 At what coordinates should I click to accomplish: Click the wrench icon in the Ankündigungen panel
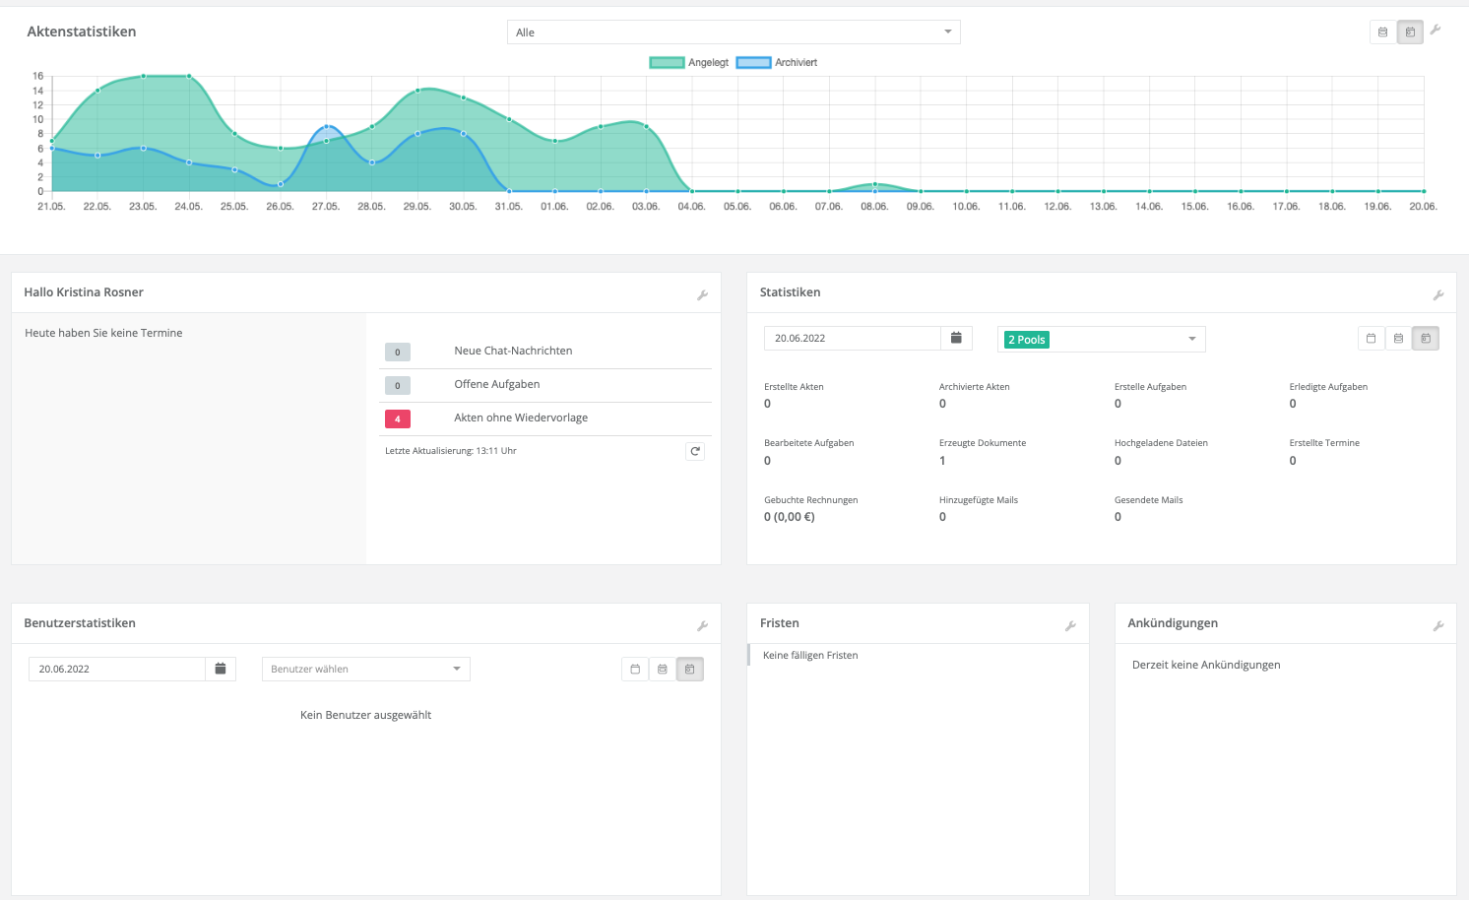click(1438, 626)
